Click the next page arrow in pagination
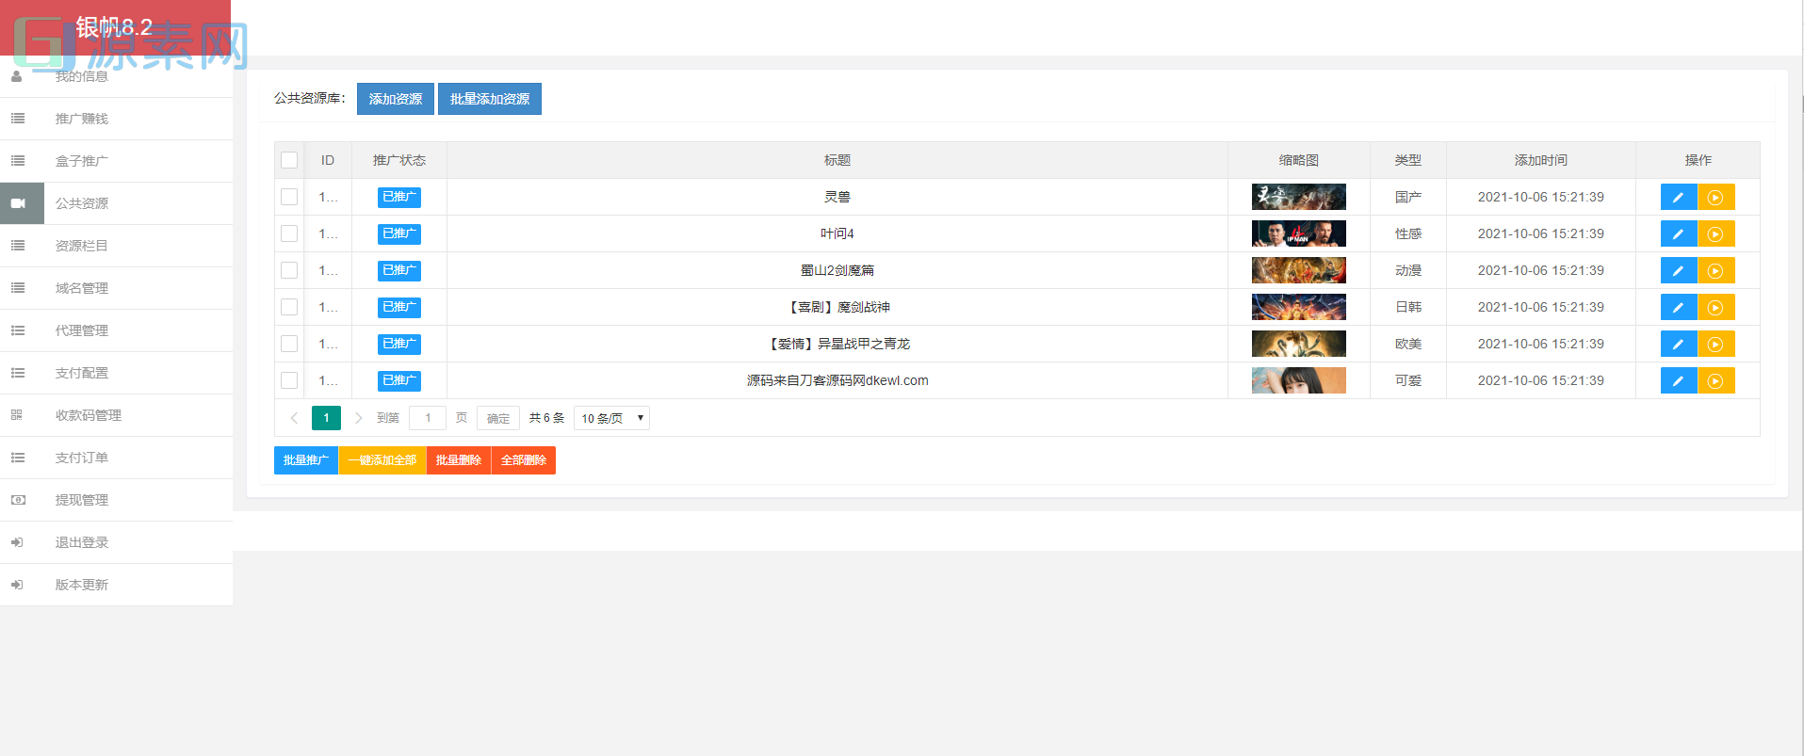 359,418
